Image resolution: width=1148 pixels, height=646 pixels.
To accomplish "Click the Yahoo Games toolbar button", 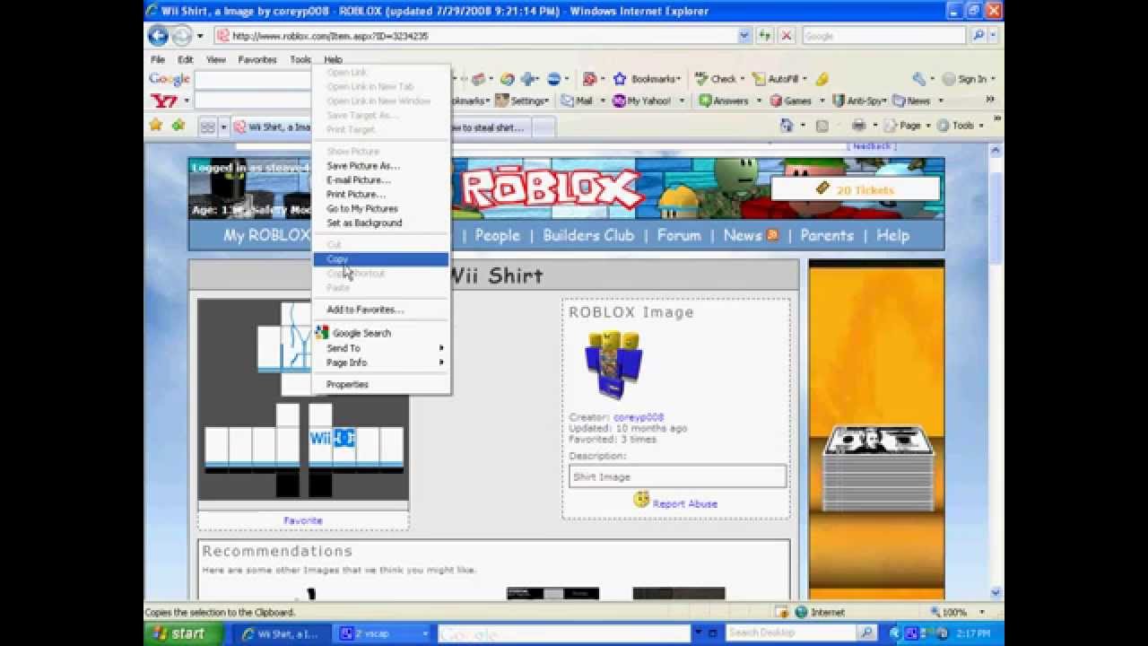I will click(x=790, y=101).
